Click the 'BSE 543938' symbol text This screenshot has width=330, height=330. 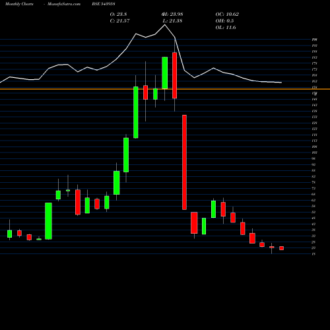tap(104, 4)
